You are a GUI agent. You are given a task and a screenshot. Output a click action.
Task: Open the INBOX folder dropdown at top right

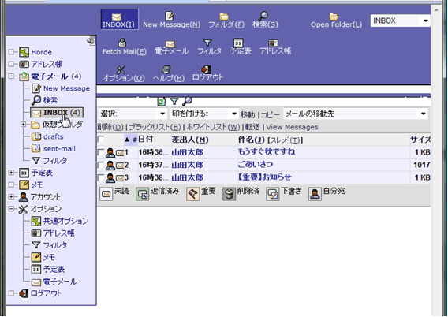coord(400,21)
